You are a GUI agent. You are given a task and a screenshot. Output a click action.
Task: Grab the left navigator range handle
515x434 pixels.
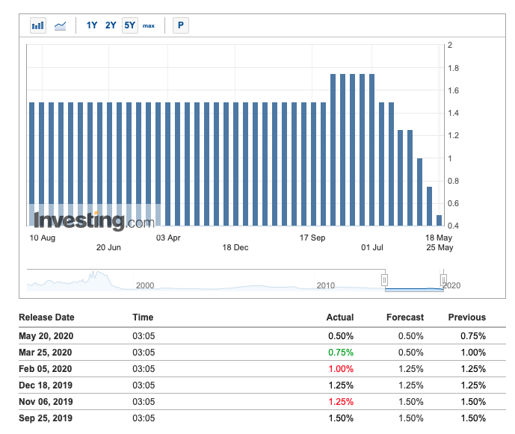[385, 280]
